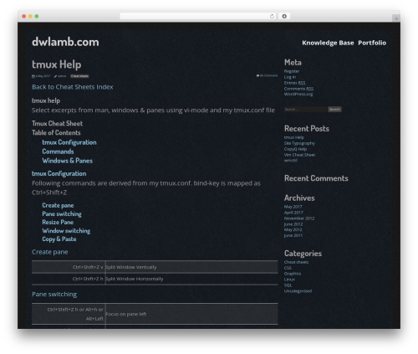418x354 pixels.
Task: Open Site Typography recent post
Action: [x=299, y=143]
